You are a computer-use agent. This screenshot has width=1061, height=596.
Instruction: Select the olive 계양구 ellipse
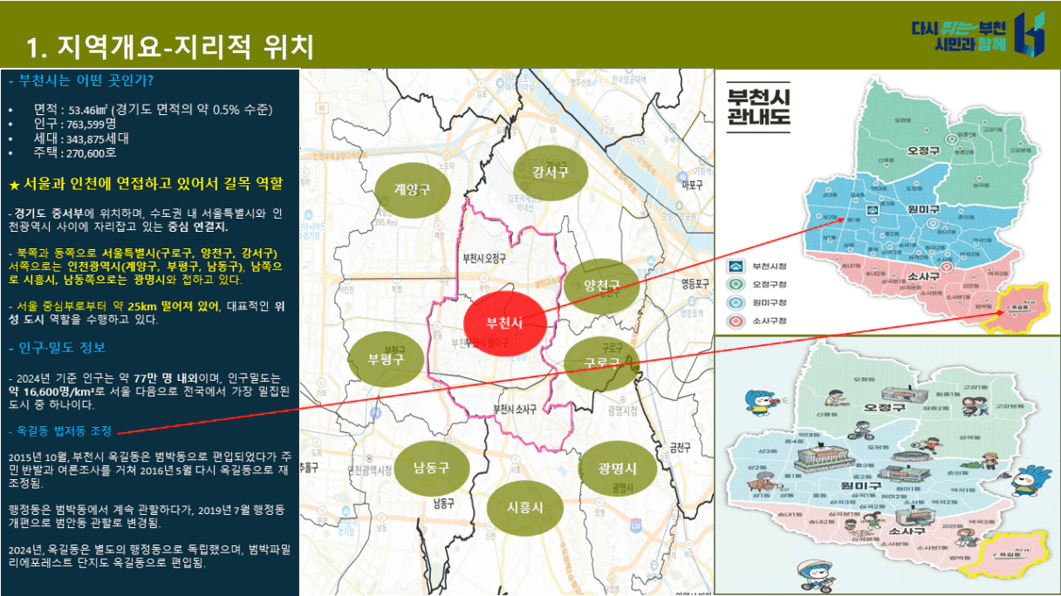411,189
